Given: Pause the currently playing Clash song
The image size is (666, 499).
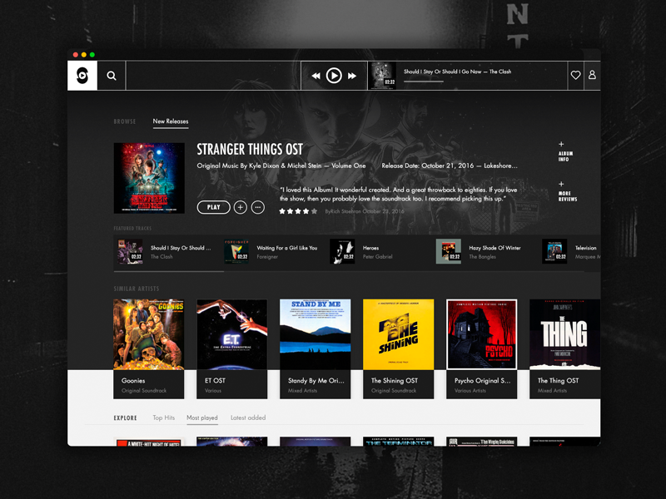Looking at the screenshot, I should coord(333,75).
